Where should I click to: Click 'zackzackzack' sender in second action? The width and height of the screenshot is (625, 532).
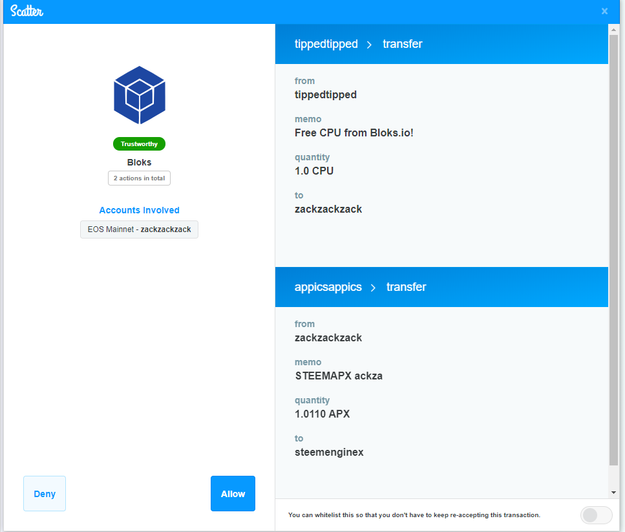coord(328,338)
